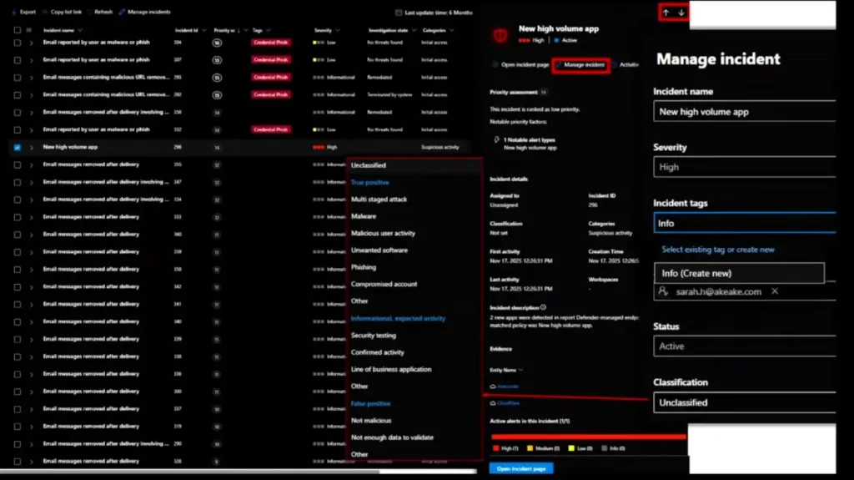This screenshot has width=854, height=480.
Task: Choose Phishing from the classification list
Action: click(x=364, y=267)
